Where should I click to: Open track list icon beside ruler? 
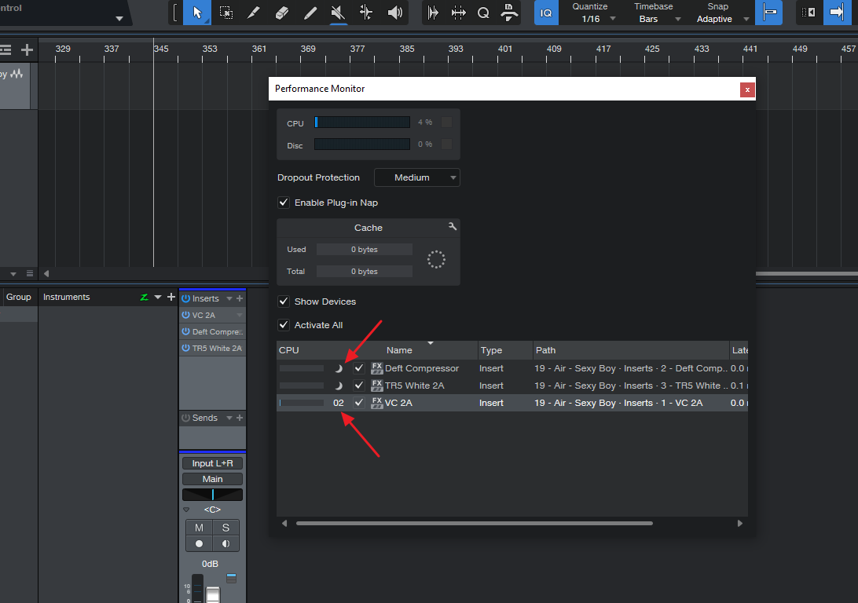[5, 50]
